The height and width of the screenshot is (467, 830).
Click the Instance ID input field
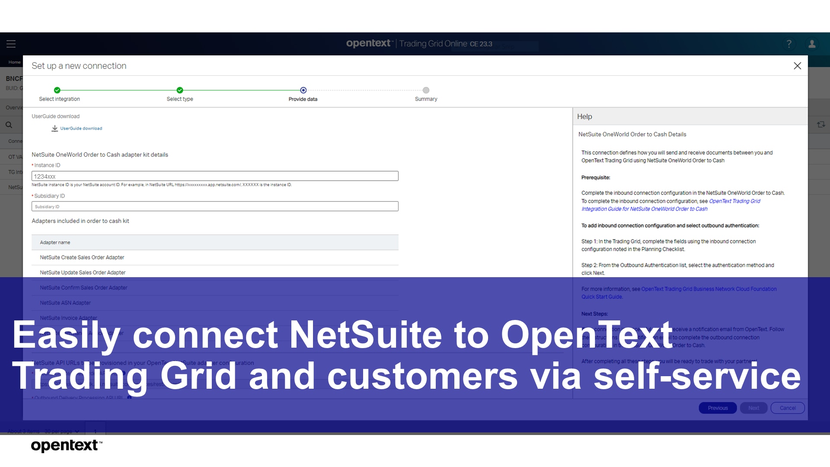tap(215, 176)
